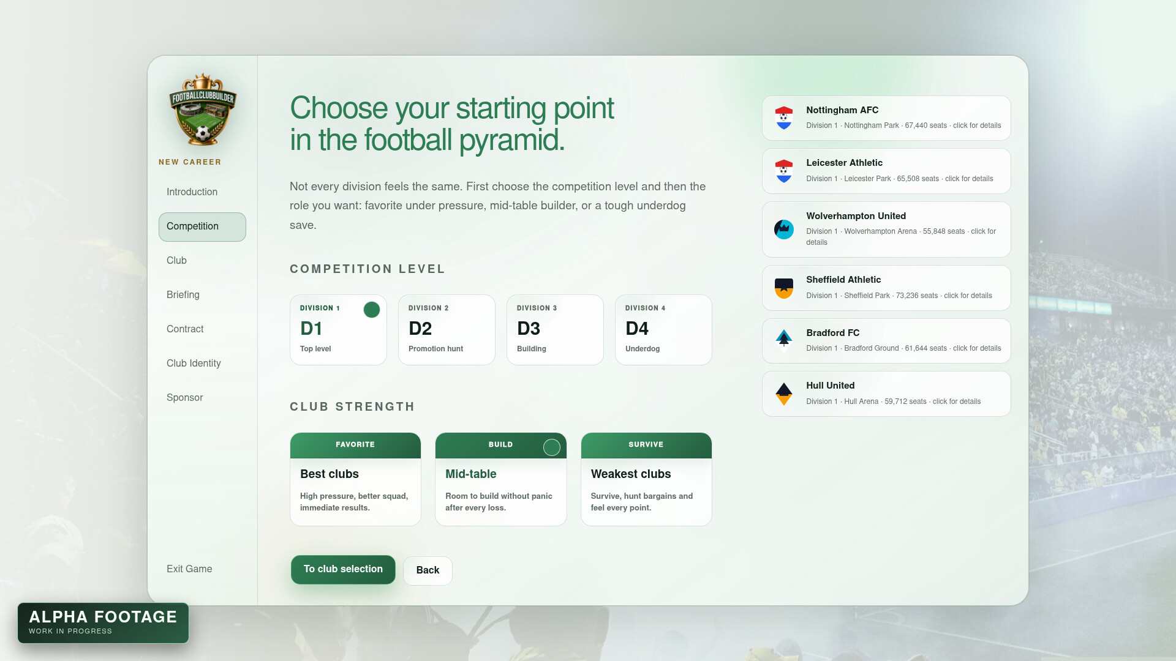1176x661 pixels.
Task: Select the Division 1 radio indicator
Action: click(372, 310)
